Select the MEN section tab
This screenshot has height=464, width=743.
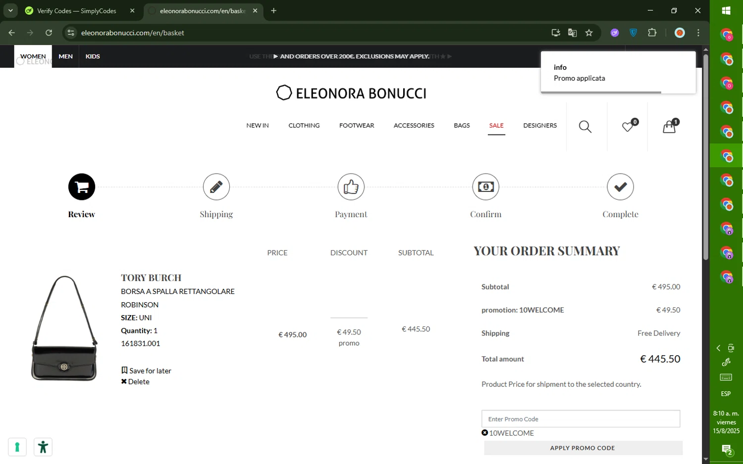pos(65,56)
